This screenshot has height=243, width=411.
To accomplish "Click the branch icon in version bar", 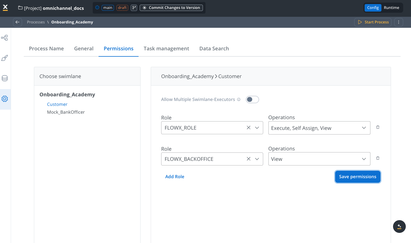I will (134, 8).
